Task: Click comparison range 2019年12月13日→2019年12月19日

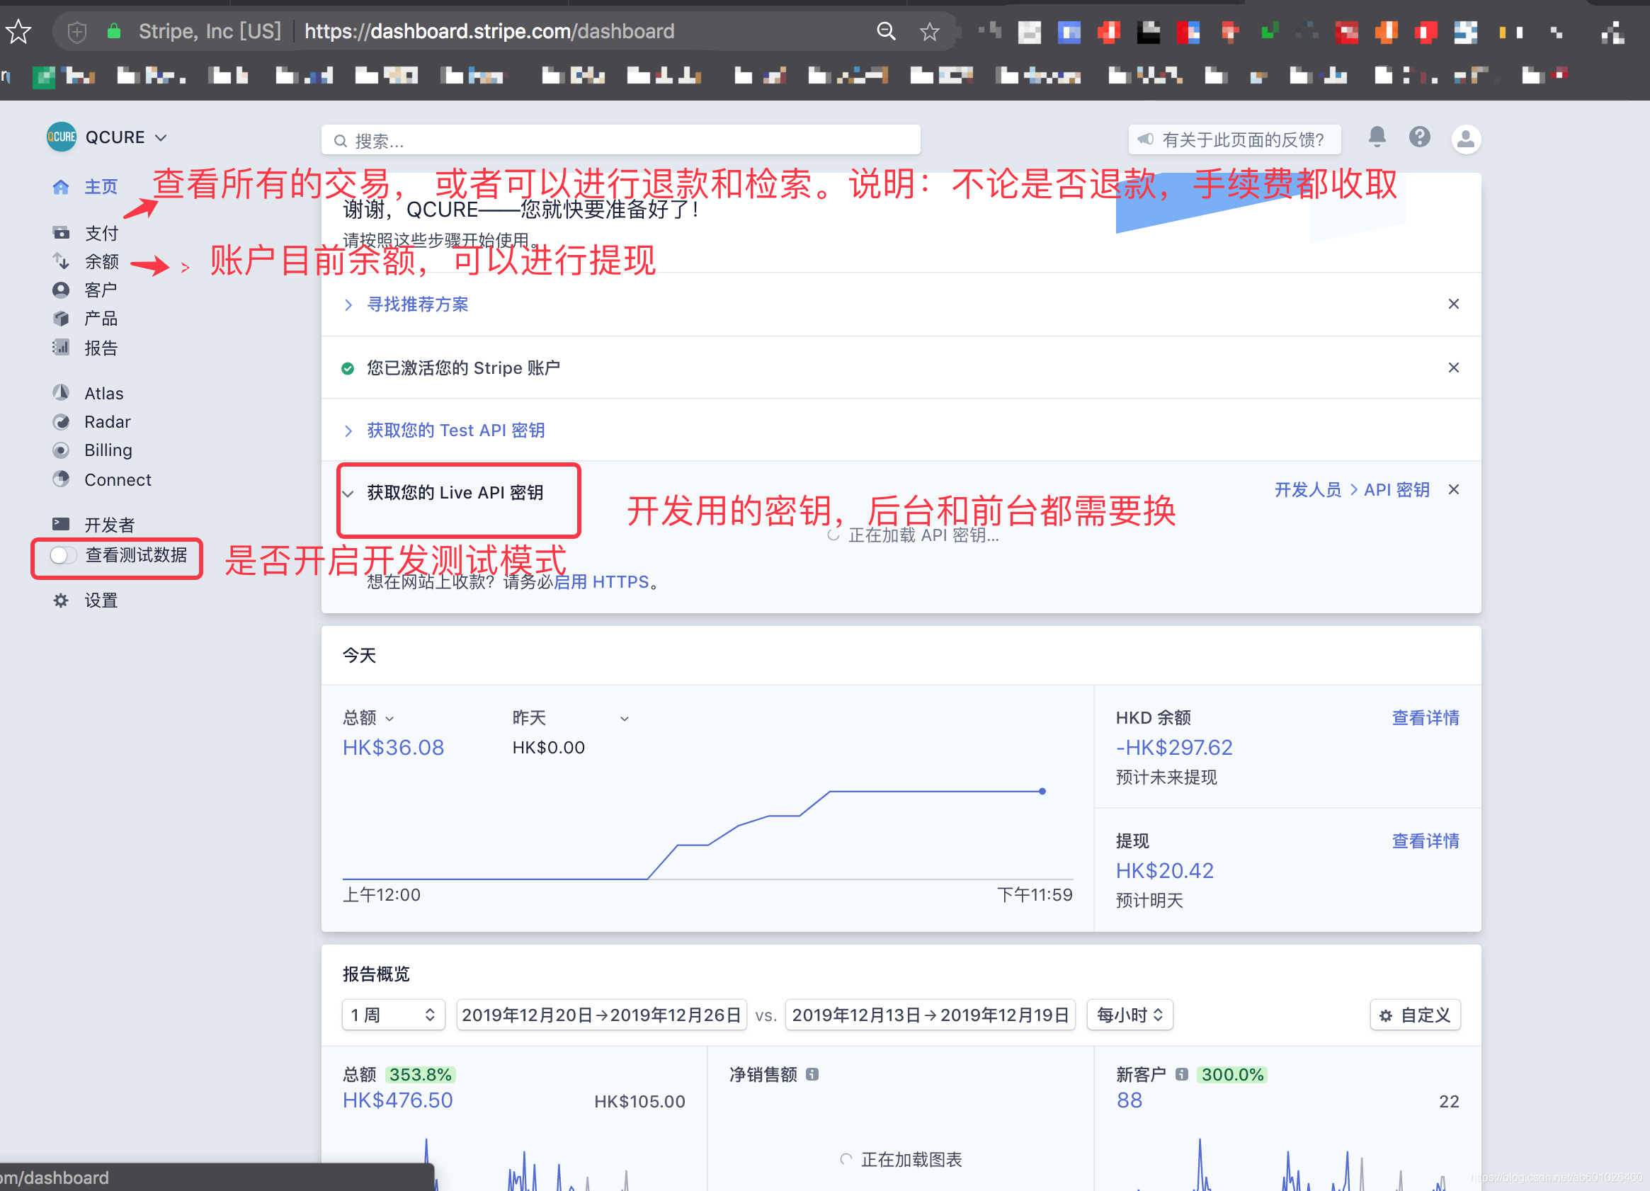Action: tap(931, 1015)
